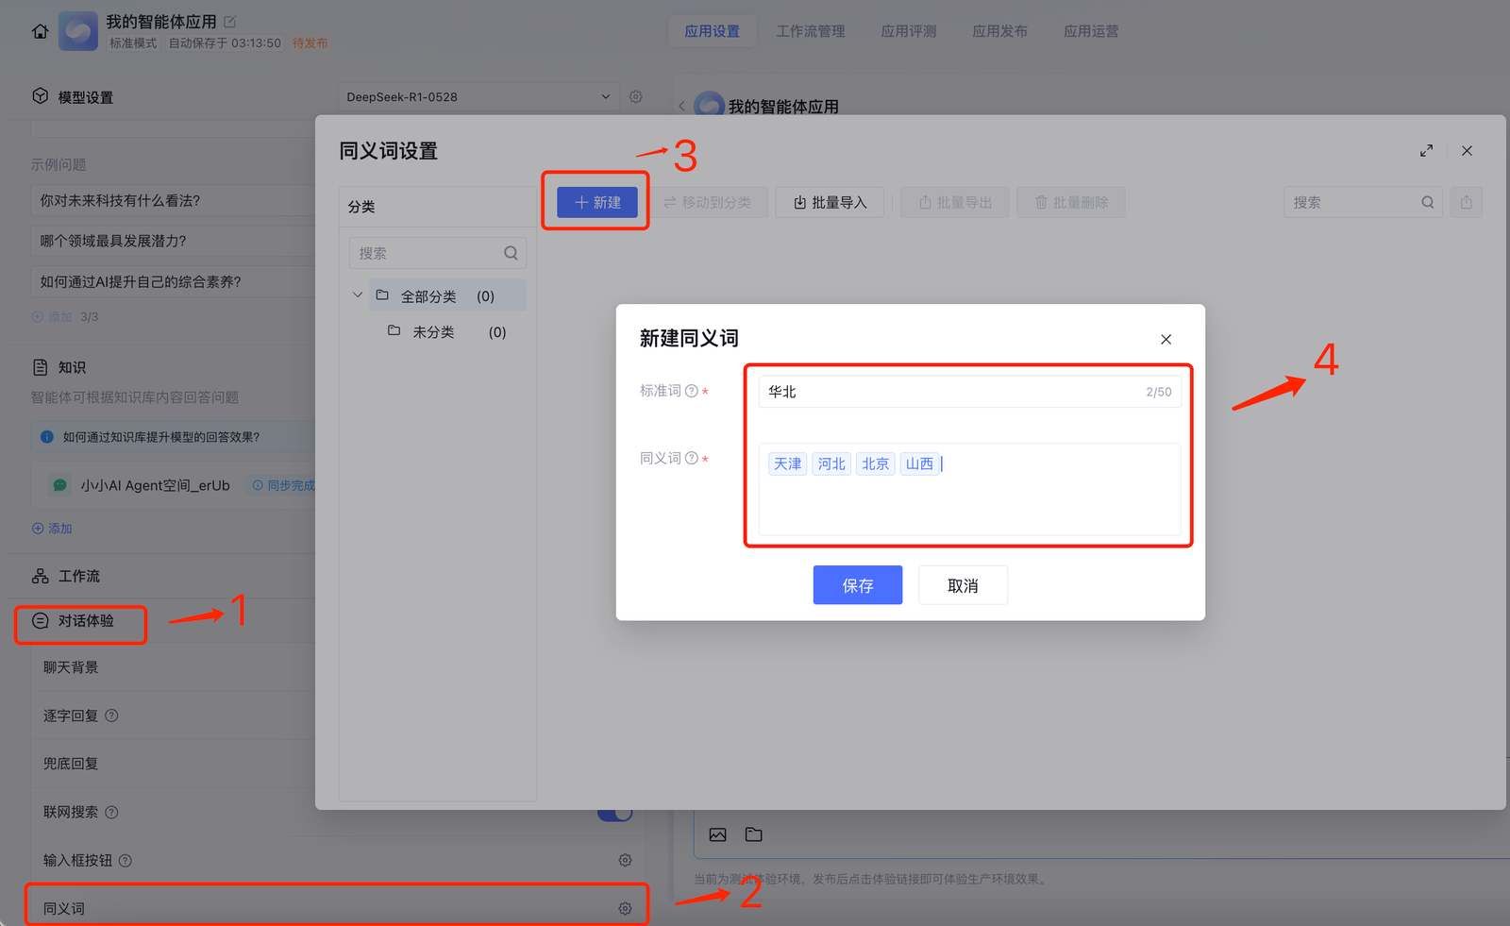The width and height of the screenshot is (1510, 926).
Task: Switch to the 工作流管理 tab
Action: (810, 31)
